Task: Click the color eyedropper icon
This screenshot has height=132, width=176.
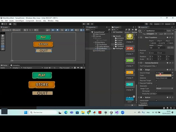Action: coord(173,75)
